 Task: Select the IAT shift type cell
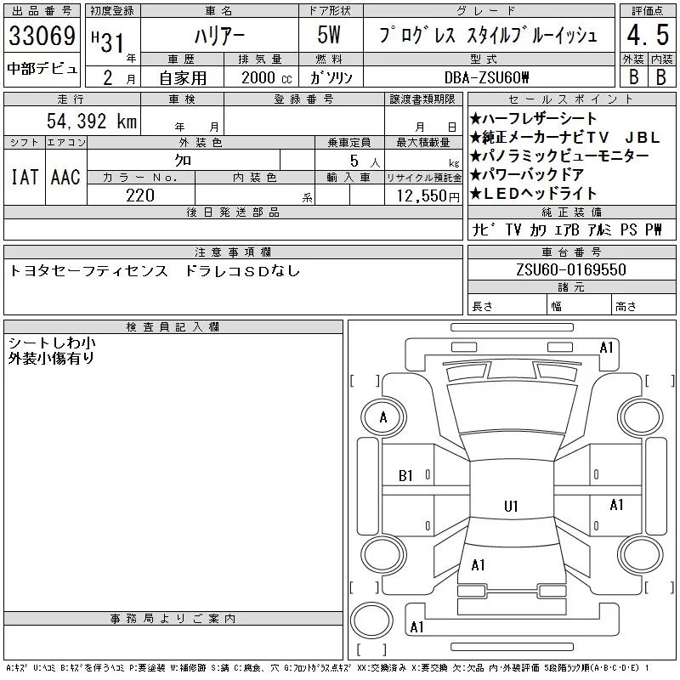point(24,177)
